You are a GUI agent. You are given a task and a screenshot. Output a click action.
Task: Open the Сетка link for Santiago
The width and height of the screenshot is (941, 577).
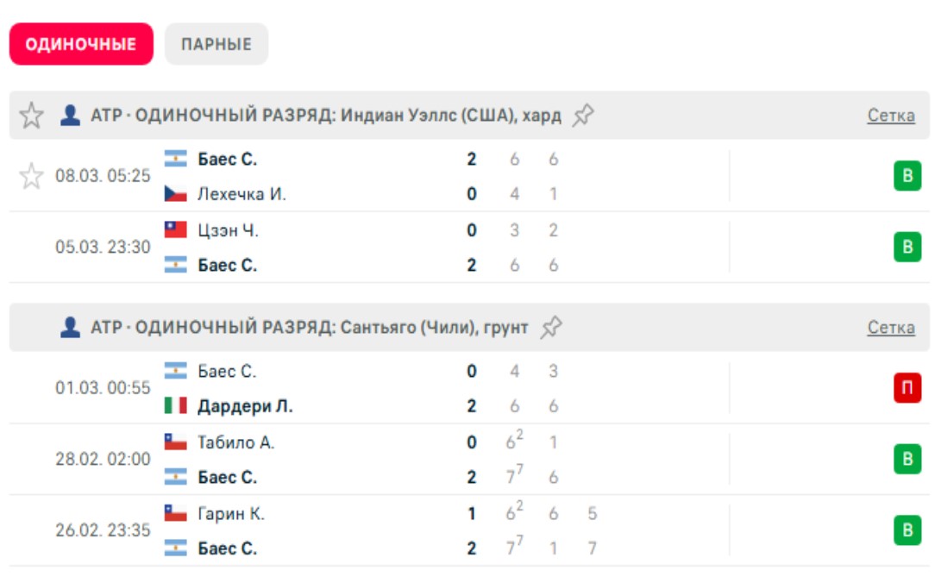890,328
